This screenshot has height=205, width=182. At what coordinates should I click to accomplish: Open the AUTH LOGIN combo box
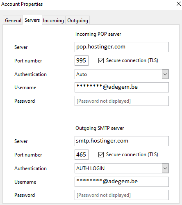[122, 168]
